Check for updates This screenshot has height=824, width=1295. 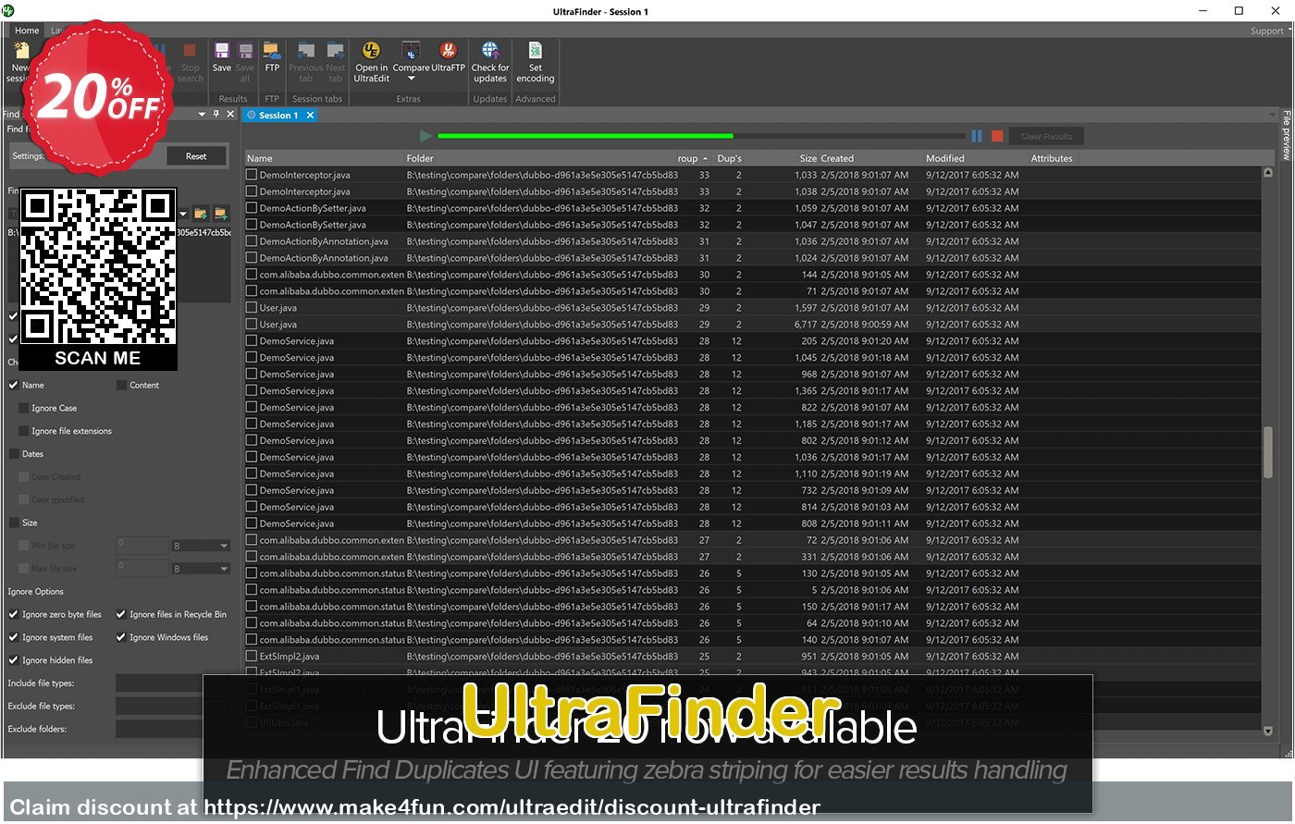490,61
